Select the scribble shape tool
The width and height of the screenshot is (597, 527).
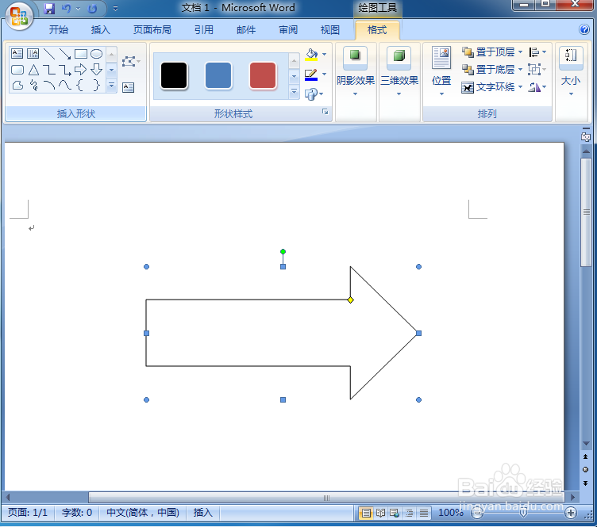click(x=33, y=86)
